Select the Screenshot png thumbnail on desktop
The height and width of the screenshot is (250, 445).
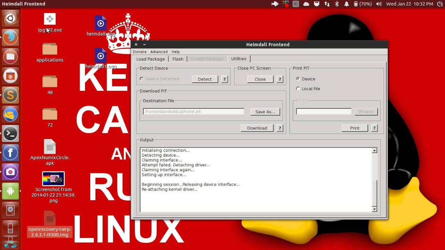(x=53, y=179)
